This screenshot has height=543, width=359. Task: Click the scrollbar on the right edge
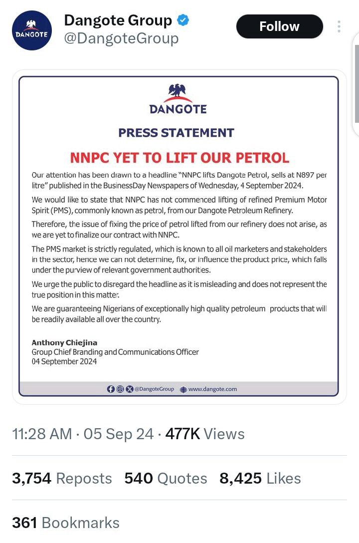357,84
